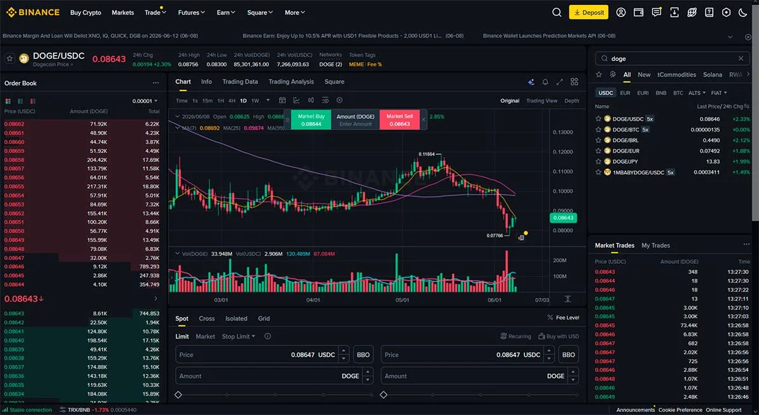Open the Trade dropdown menu
The height and width of the screenshot is (415, 759).
pyautogui.click(x=155, y=13)
